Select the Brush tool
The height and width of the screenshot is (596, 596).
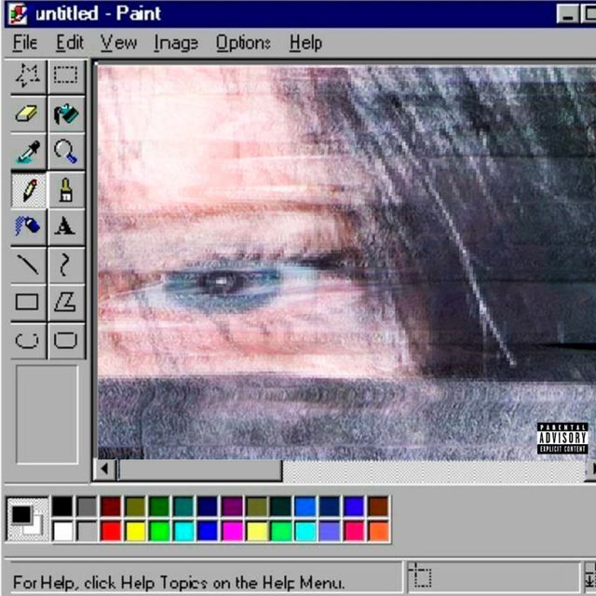pos(65,190)
